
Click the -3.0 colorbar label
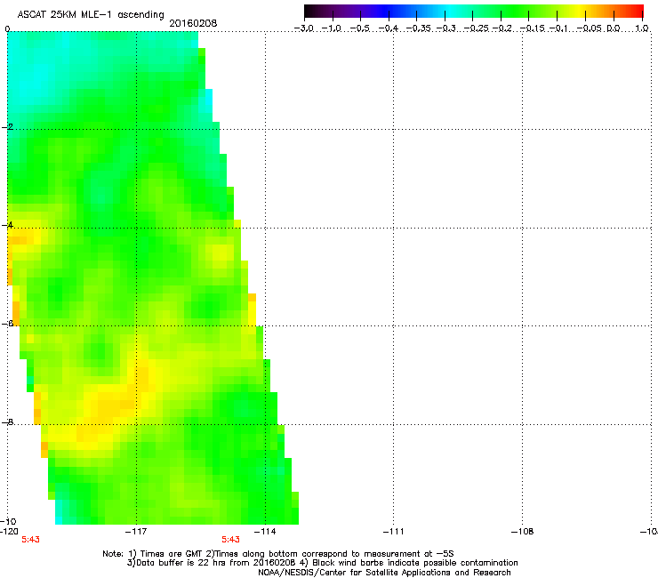[x=304, y=28]
